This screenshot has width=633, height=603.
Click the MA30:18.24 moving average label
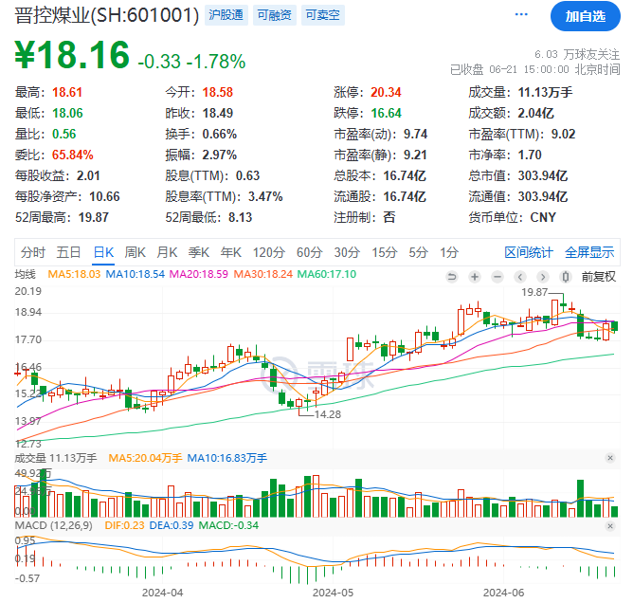click(263, 274)
